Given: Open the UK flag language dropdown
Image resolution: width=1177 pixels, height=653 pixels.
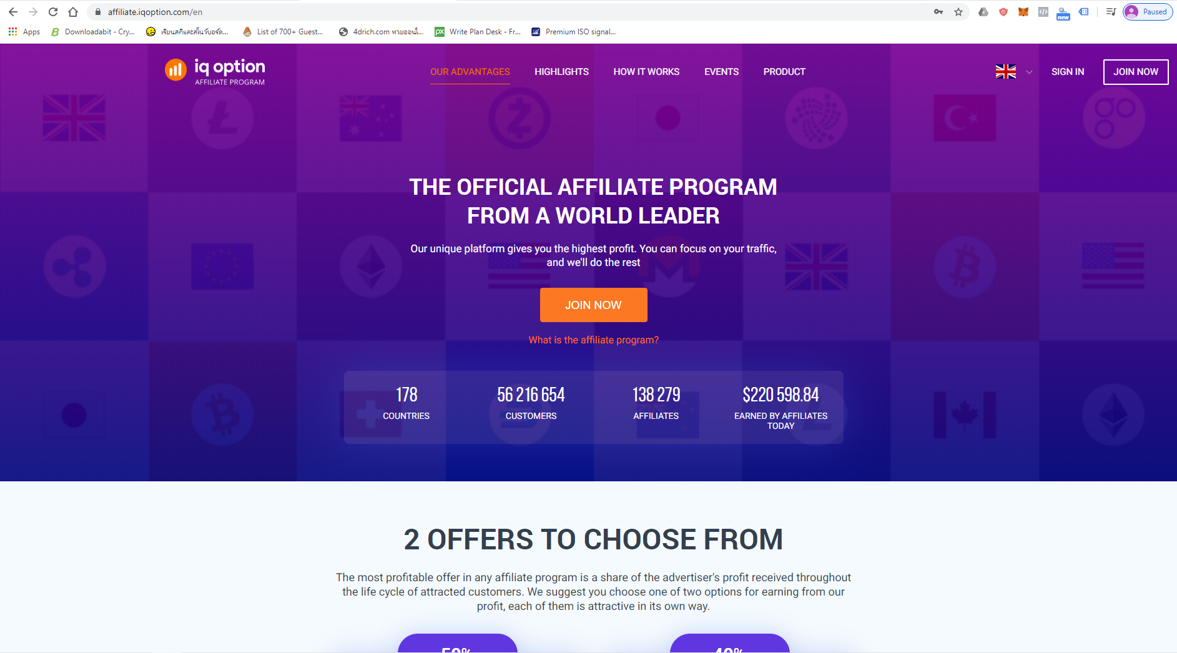Looking at the screenshot, I should (x=1006, y=72).
